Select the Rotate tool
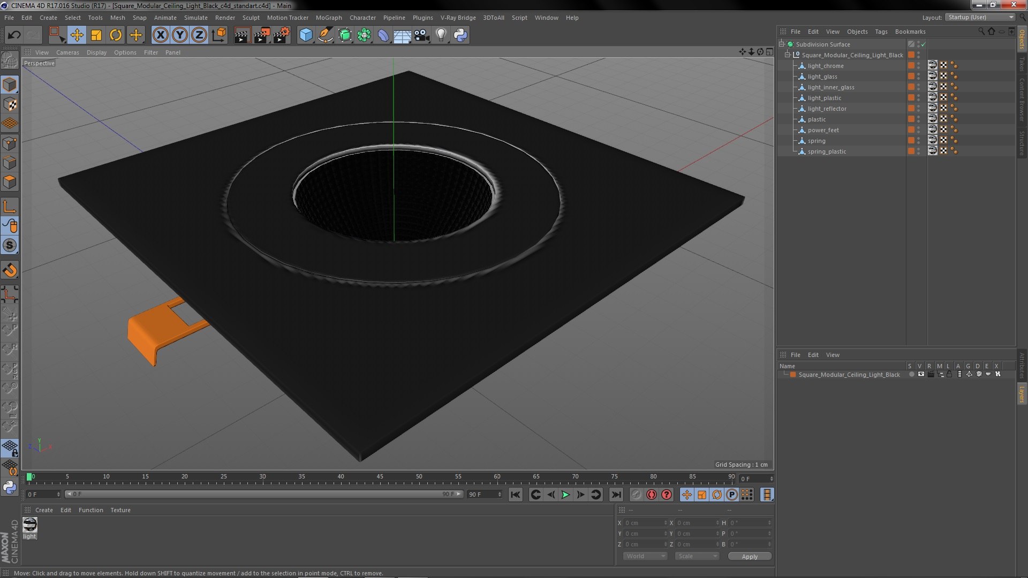 point(116,35)
